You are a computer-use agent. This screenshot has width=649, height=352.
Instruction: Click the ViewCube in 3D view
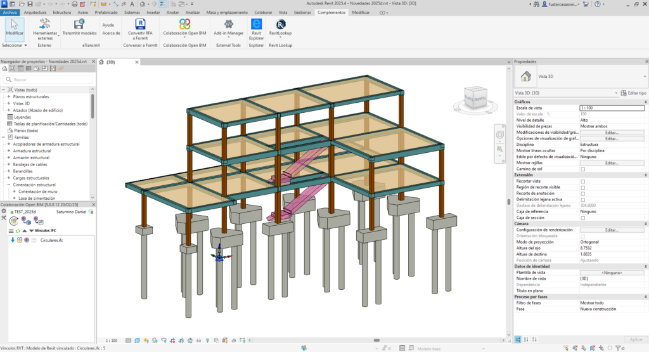pos(474,98)
